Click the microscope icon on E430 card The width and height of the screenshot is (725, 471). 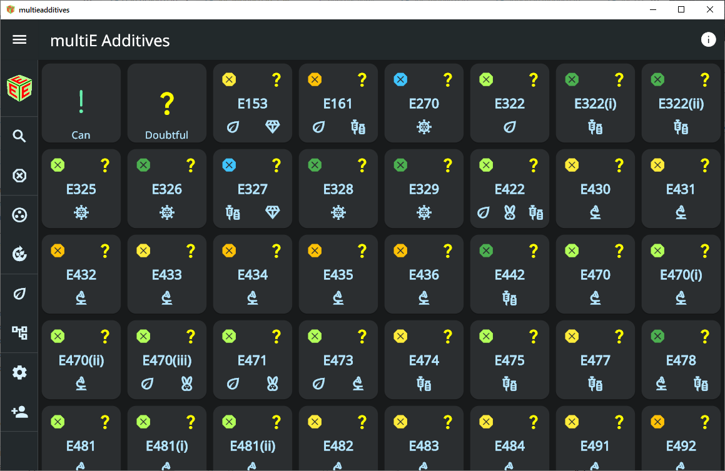595,212
